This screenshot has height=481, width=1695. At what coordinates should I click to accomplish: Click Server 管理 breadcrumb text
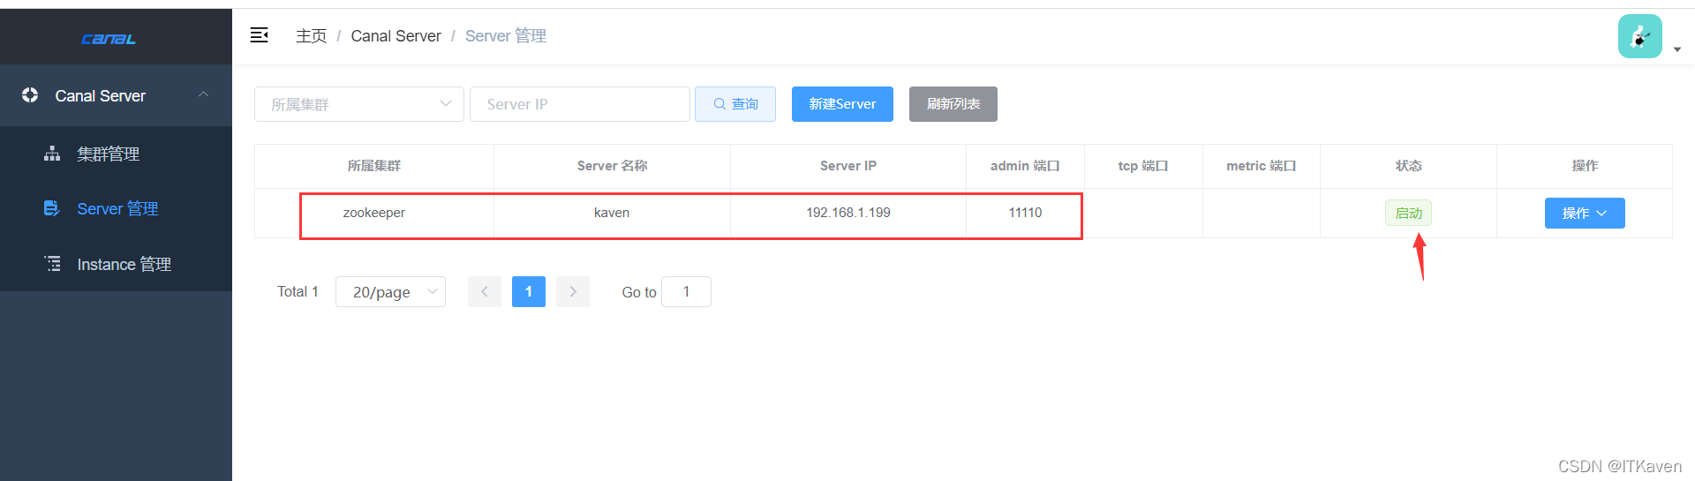(506, 35)
